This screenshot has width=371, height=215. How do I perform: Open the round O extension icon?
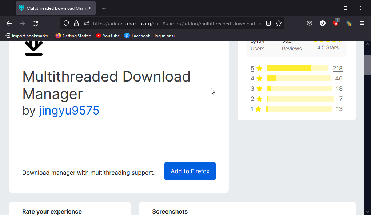[x=323, y=23]
